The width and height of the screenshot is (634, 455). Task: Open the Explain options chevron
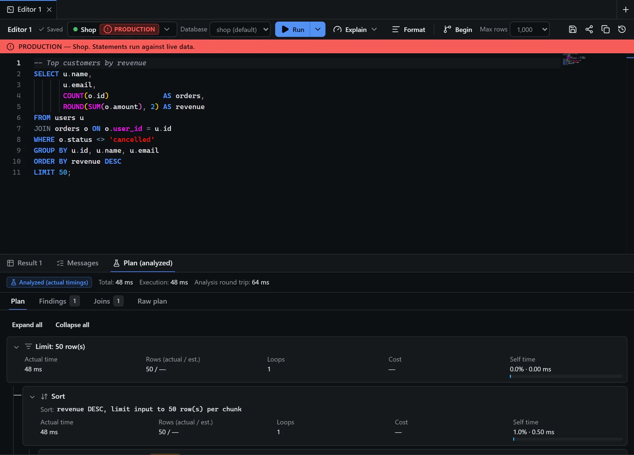pos(374,29)
